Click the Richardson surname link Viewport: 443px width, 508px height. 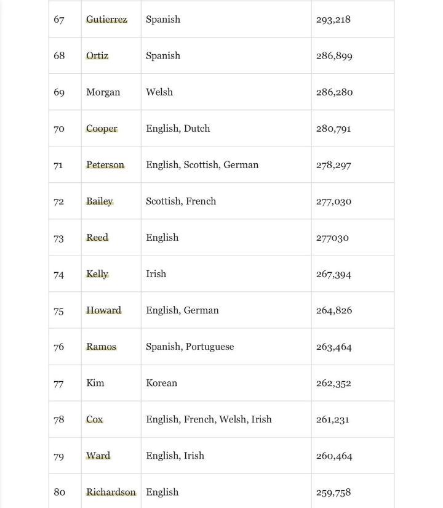pyautogui.click(x=111, y=492)
